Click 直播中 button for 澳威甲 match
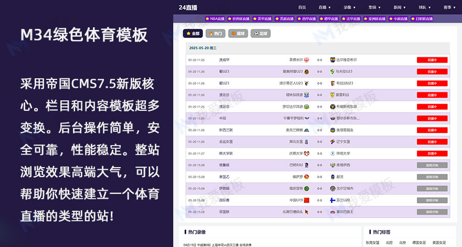The height and width of the screenshot is (247, 462). point(432,60)
